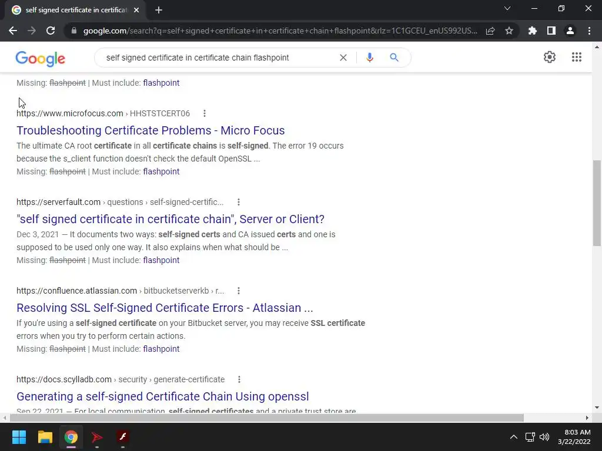View site information lock icon

point(74,31)
